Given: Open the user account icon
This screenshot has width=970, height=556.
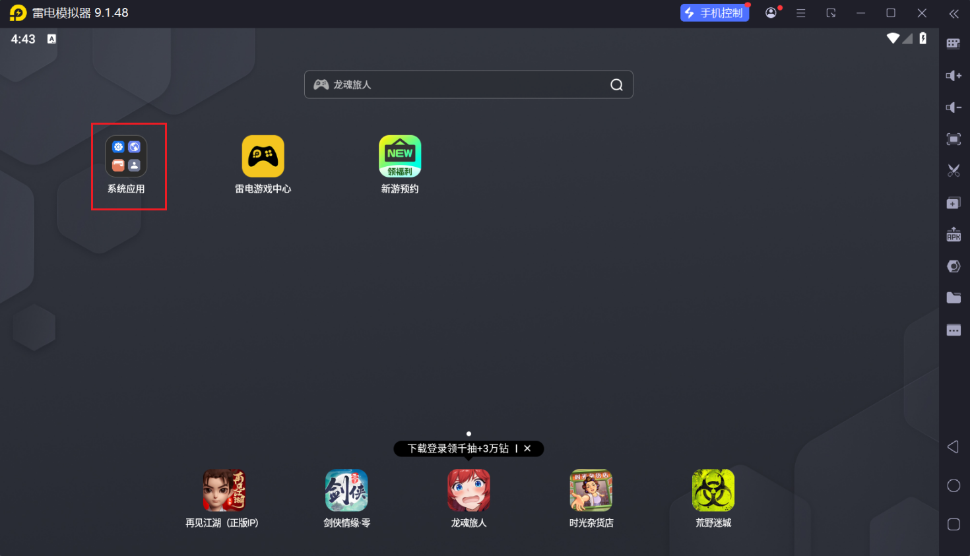Looking at the screenshot, I should pyautogui.click(x=771, y=13).
